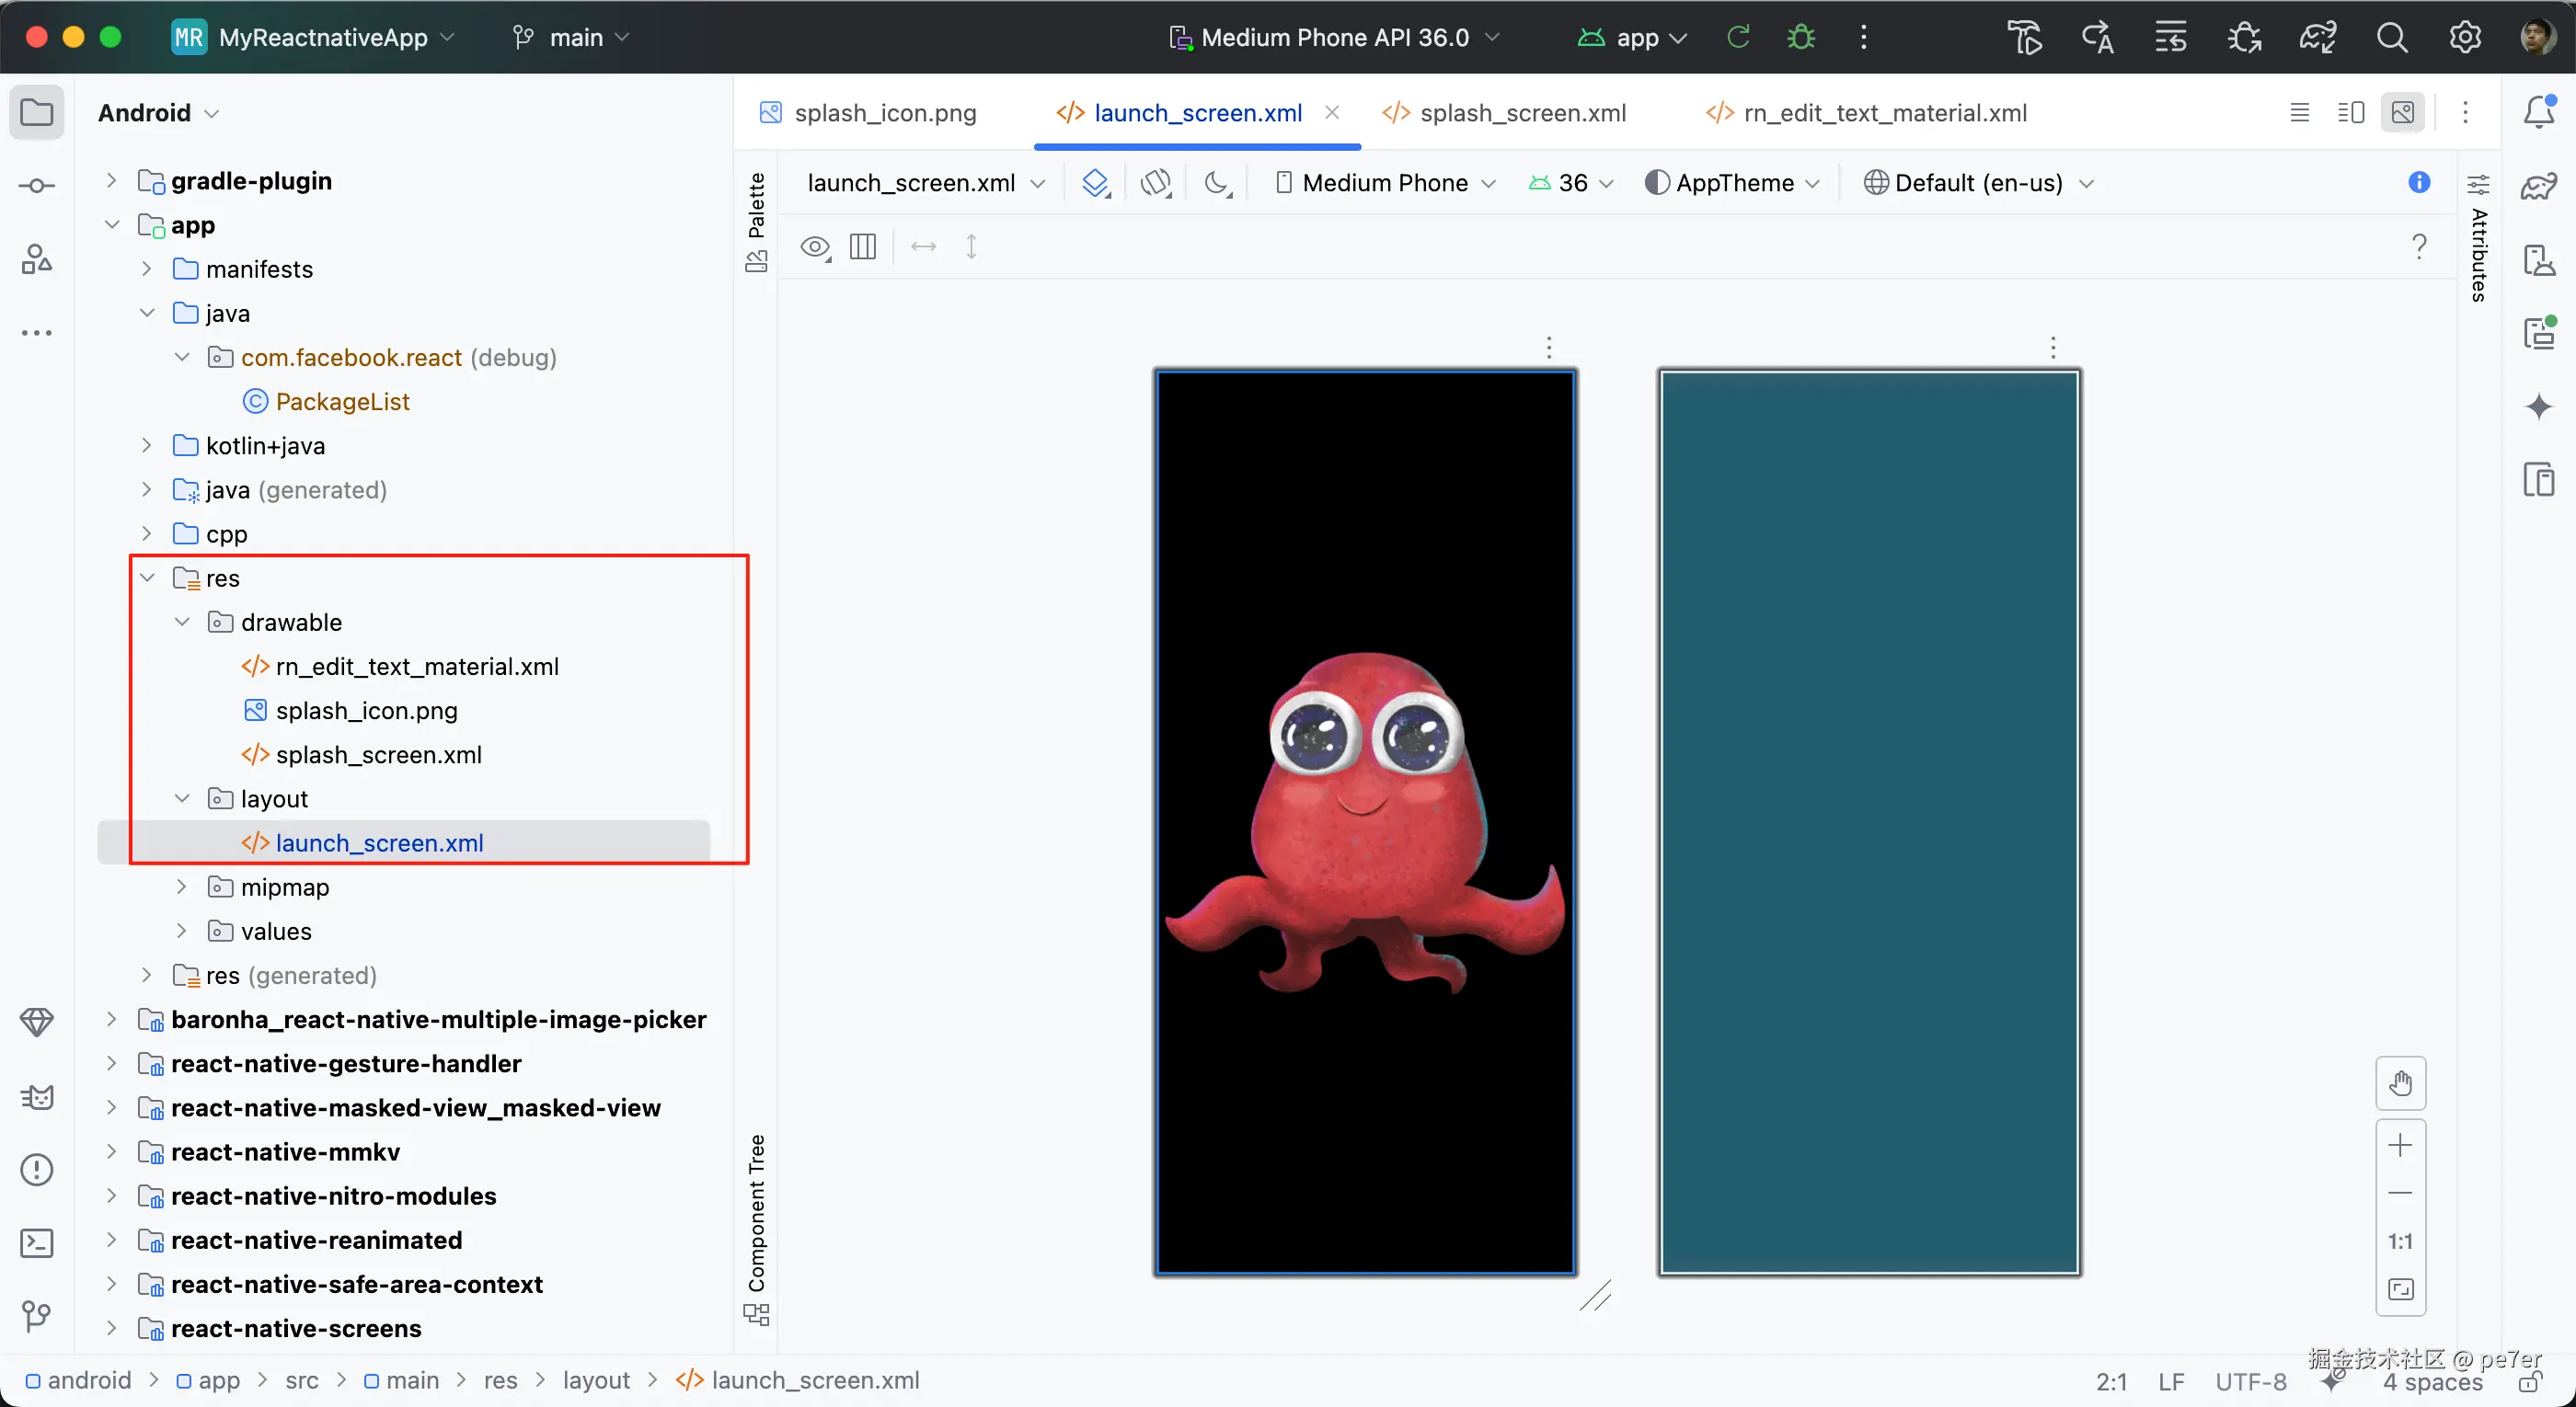
Task: Click the Gemini sparkle icon in sidebar
Action: [x=2538, y=406]
